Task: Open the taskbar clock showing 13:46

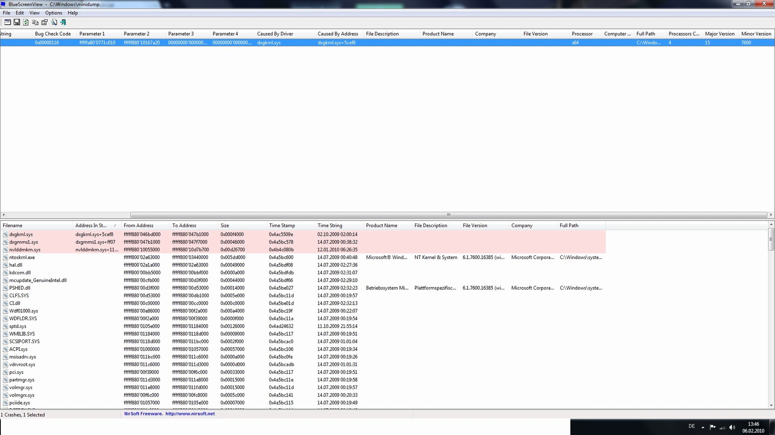Action: click(x=753, y=427)
